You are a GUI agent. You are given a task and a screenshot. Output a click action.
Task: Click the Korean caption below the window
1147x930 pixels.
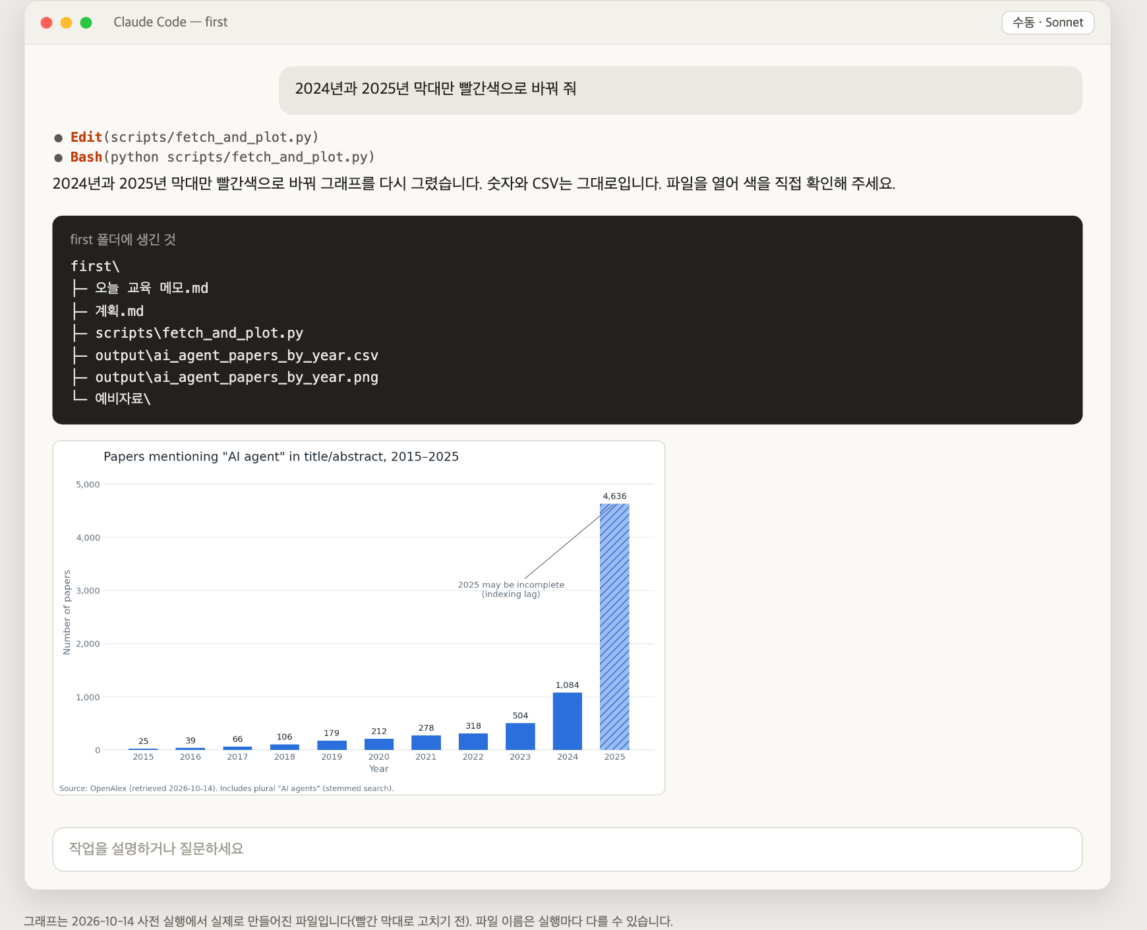point(348,921)
